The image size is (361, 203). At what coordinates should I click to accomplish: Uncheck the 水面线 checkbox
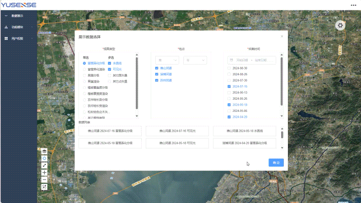point(110,63)
